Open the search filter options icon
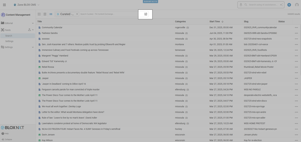The height and width of the screenshot is (142, 301). point(146,14)
